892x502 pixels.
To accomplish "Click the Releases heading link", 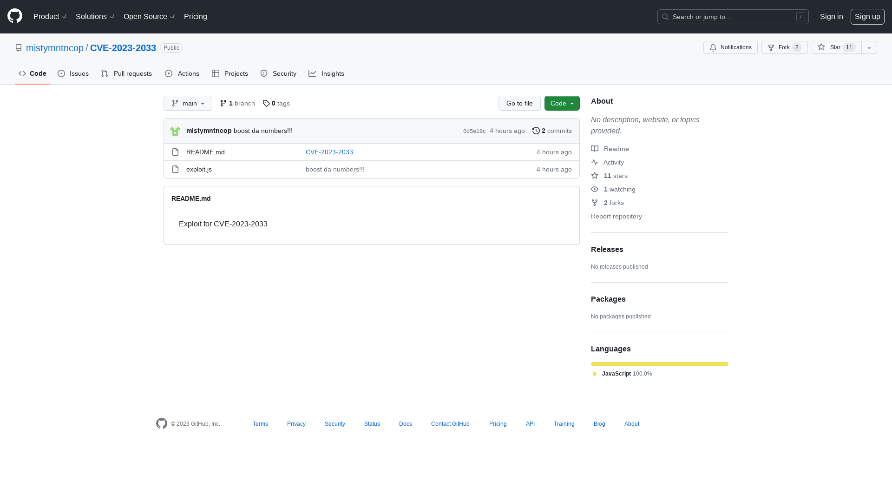I will coord(607,249).
